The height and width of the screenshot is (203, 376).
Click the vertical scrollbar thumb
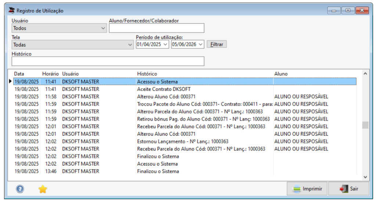365,125
